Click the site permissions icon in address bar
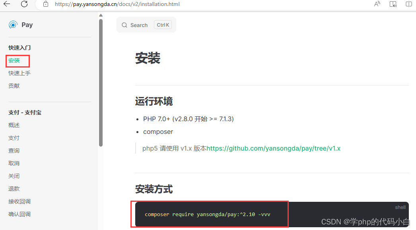416x230 pixels. click(x=45, y=4)
